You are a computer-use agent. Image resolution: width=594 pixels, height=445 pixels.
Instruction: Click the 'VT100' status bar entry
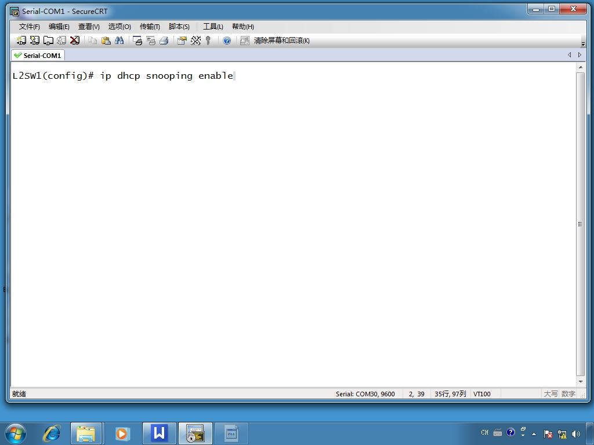(x=482, y=394)
